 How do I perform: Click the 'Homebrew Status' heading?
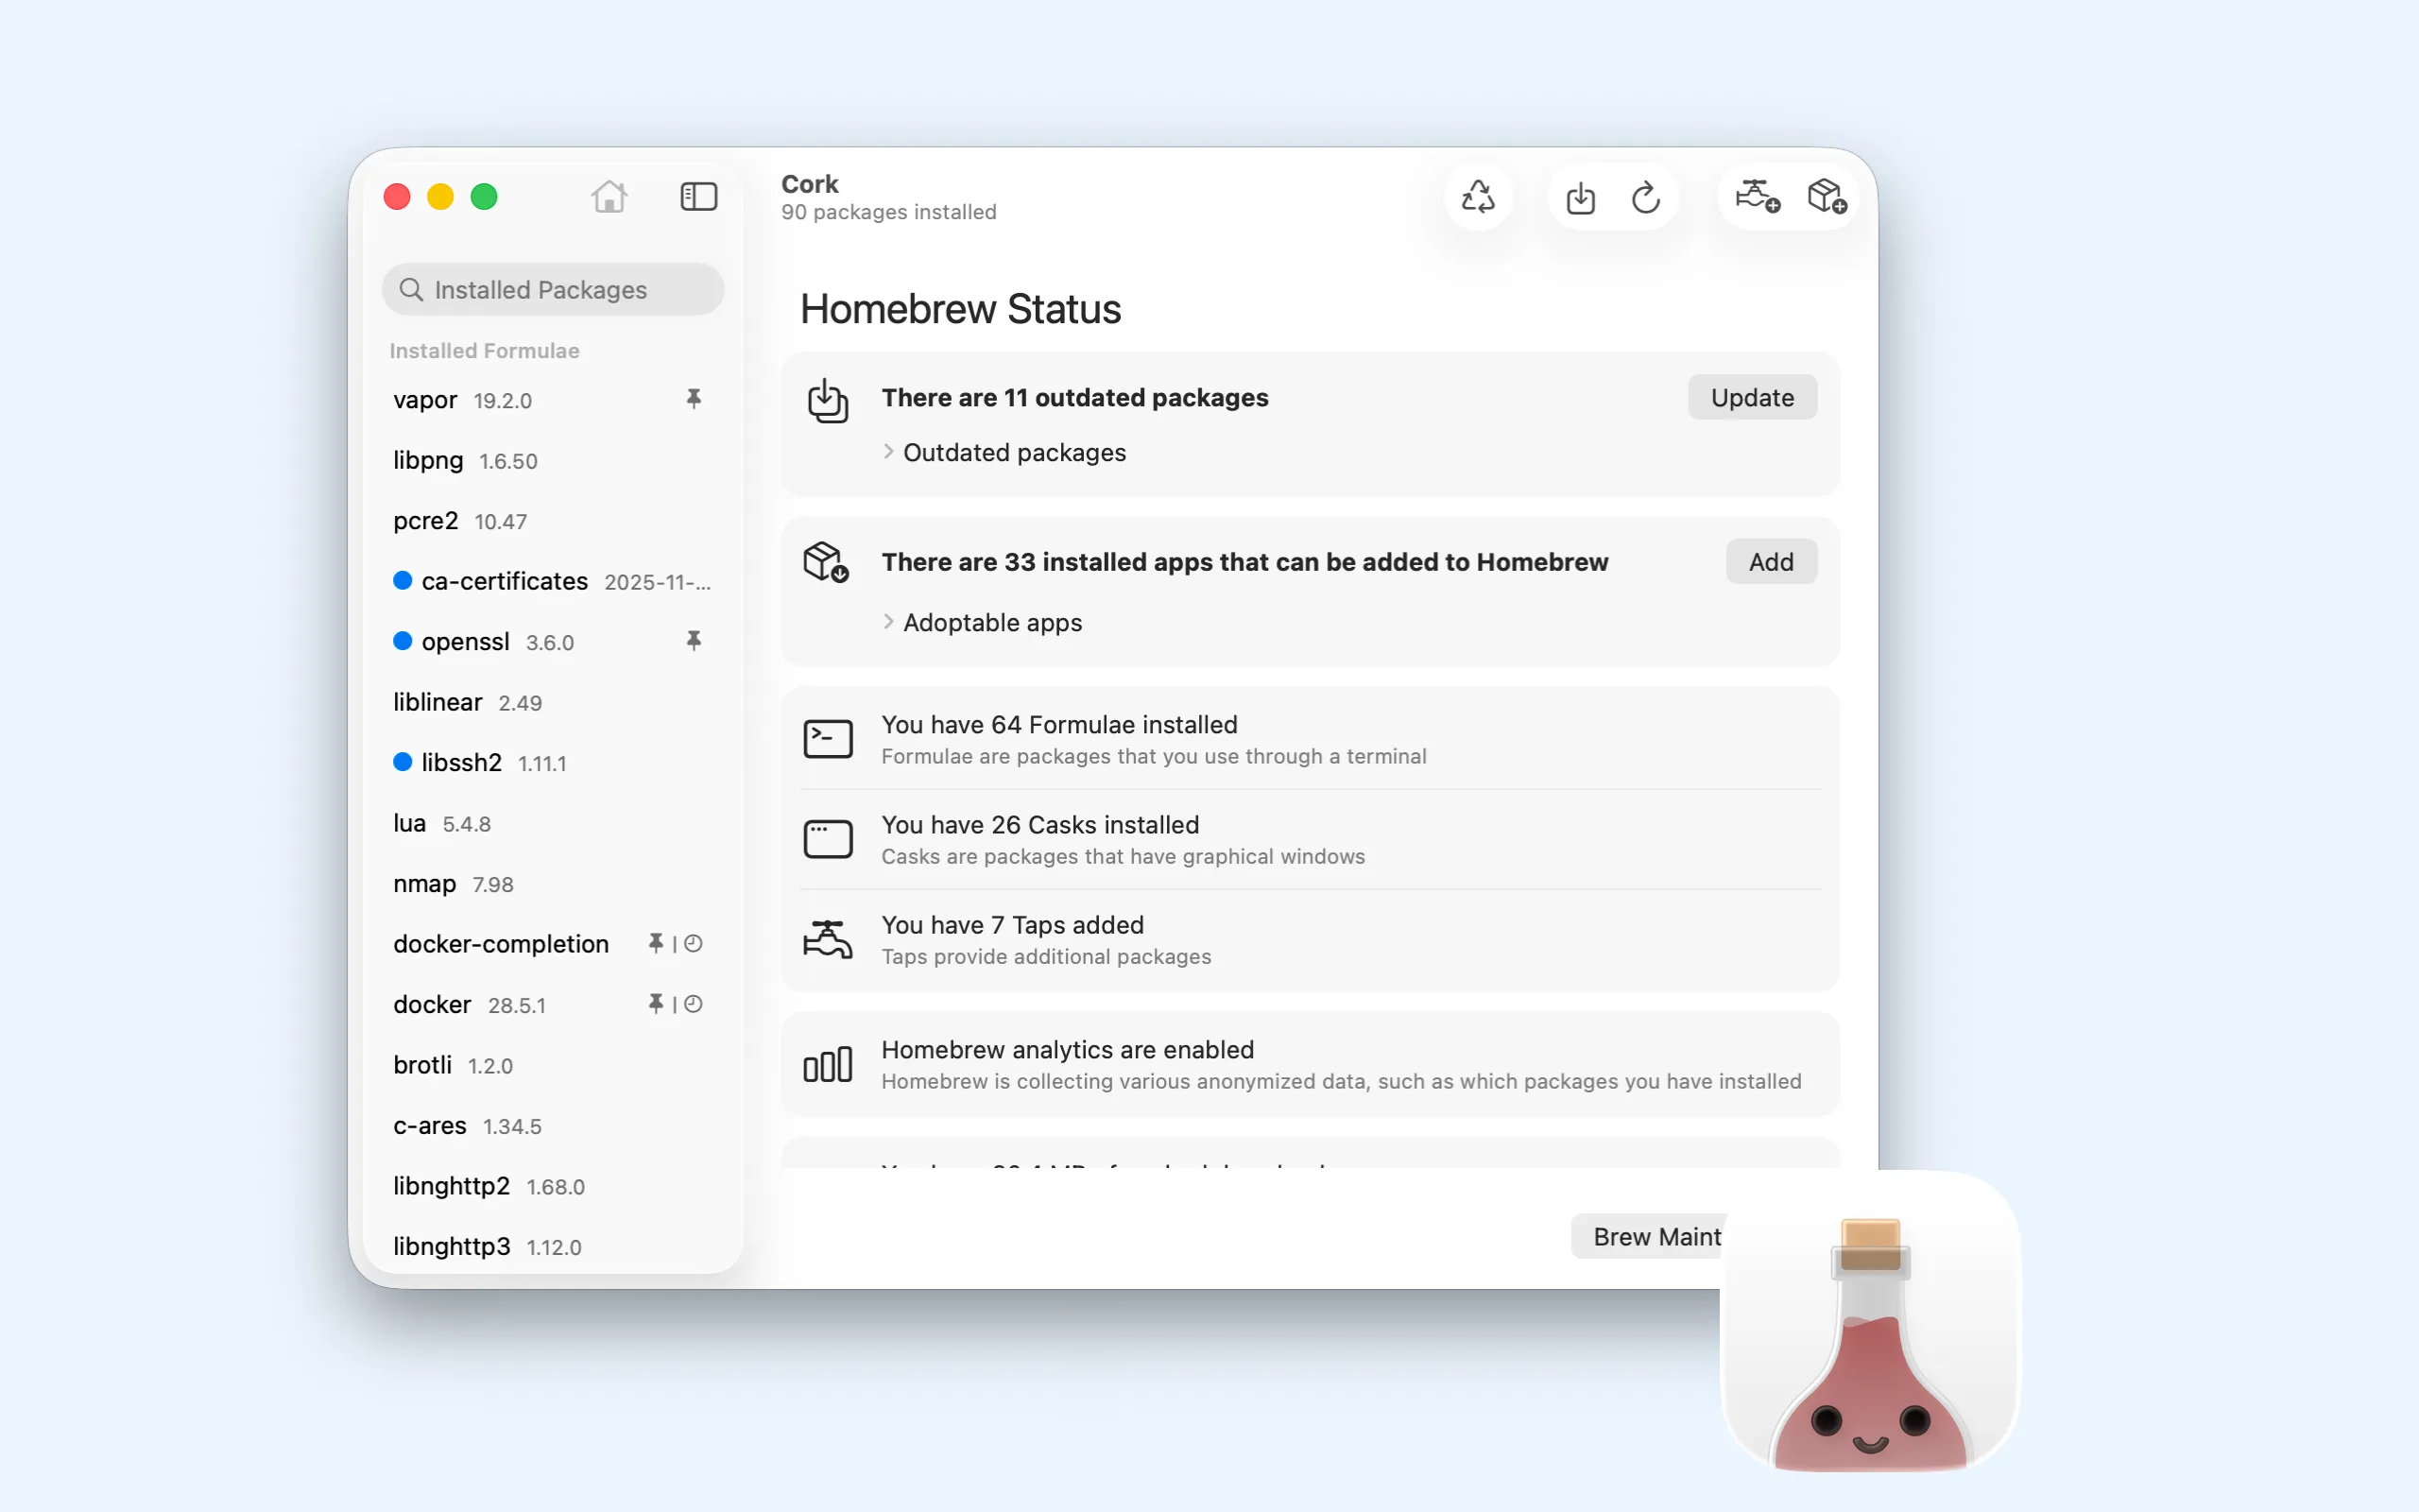pos(961,308)
